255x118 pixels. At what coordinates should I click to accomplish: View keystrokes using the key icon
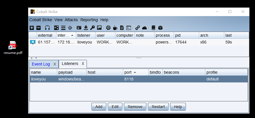(x=92, y=28)
